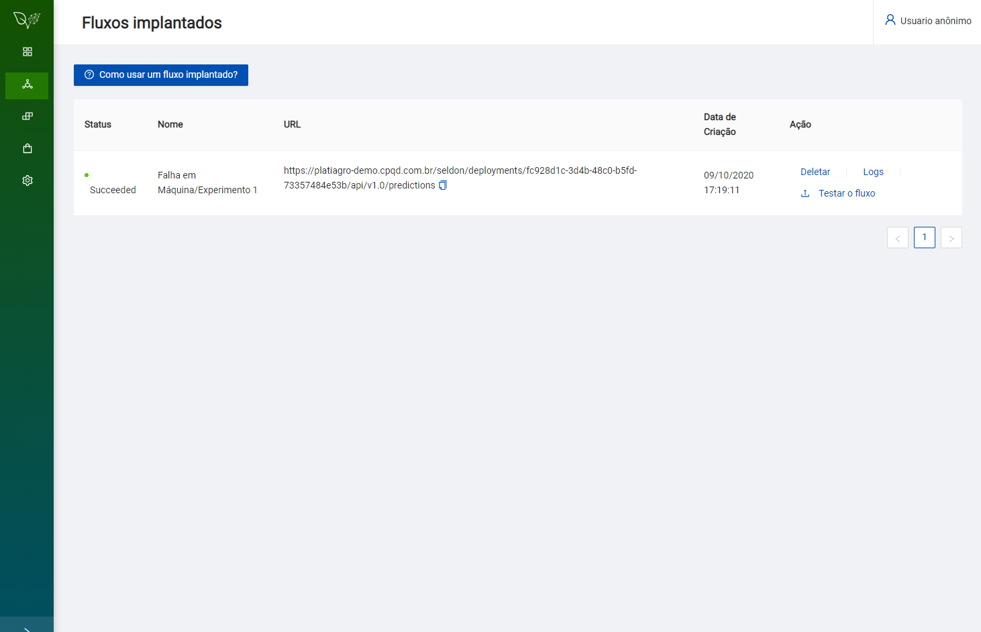The width and height of the screenshot is (981, 632).
Task: Open the projects grid icon in sidebar
Action: [x=28, y=52]
